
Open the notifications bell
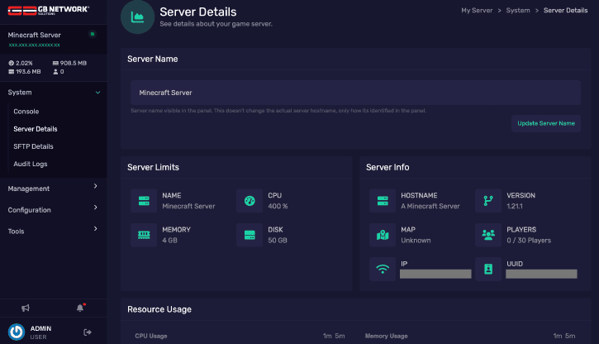pos(80,308)
